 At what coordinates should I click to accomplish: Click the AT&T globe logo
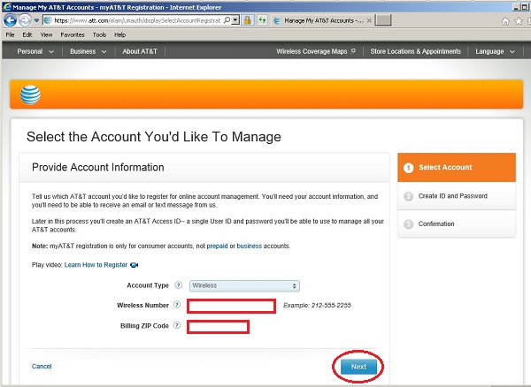point(30,95)
